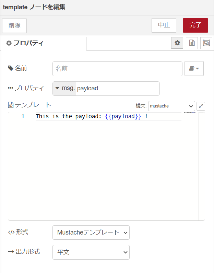Edit the payload property field
Screen dimensions: 214x273
coord(117,89)
